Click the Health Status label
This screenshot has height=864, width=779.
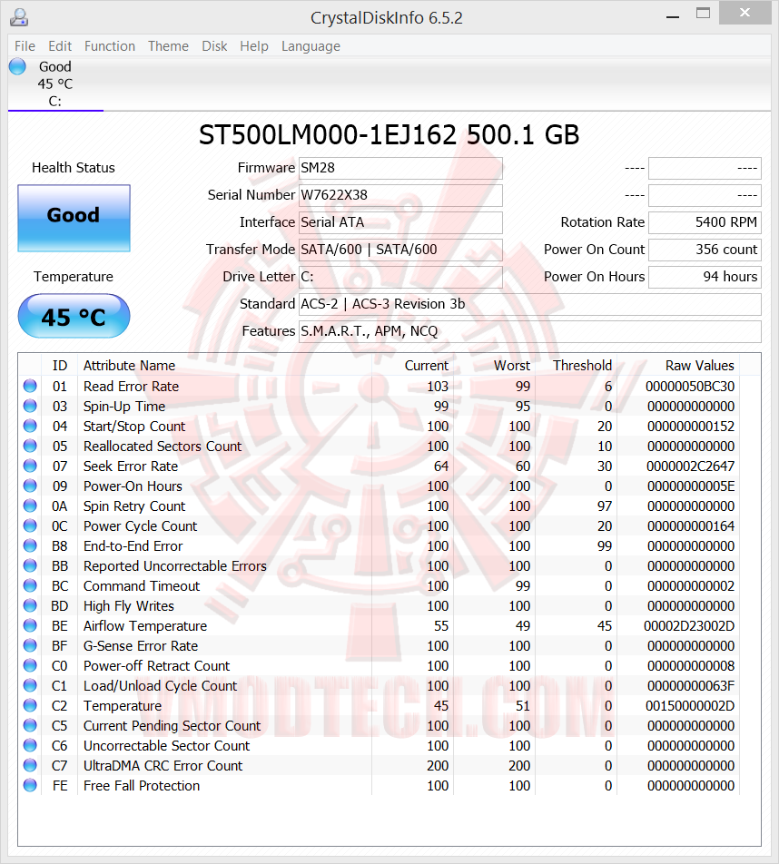(74, 168)
